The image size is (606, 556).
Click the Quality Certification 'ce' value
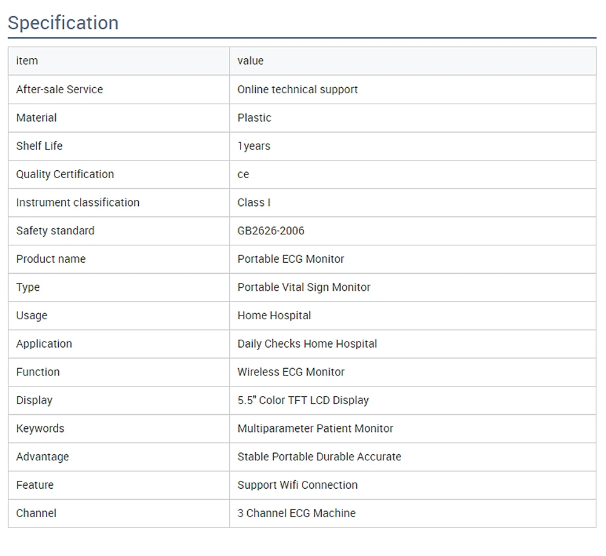[x=243, y=174]
